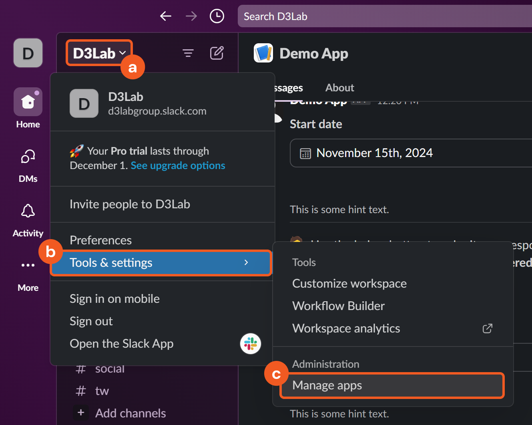
Task: Open the Activity bell icon
Action: [x=28, y=211]
